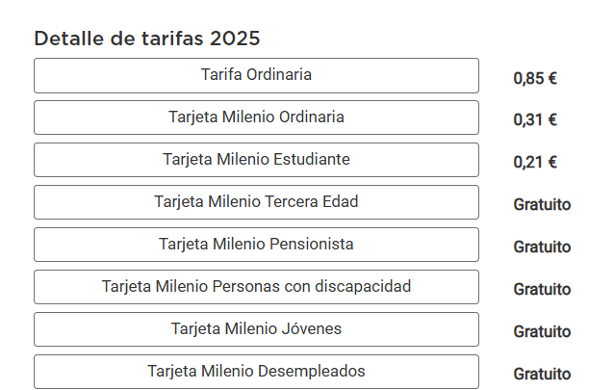Choose Tarjeta Milenio Estudiante row

click(256, 160)
